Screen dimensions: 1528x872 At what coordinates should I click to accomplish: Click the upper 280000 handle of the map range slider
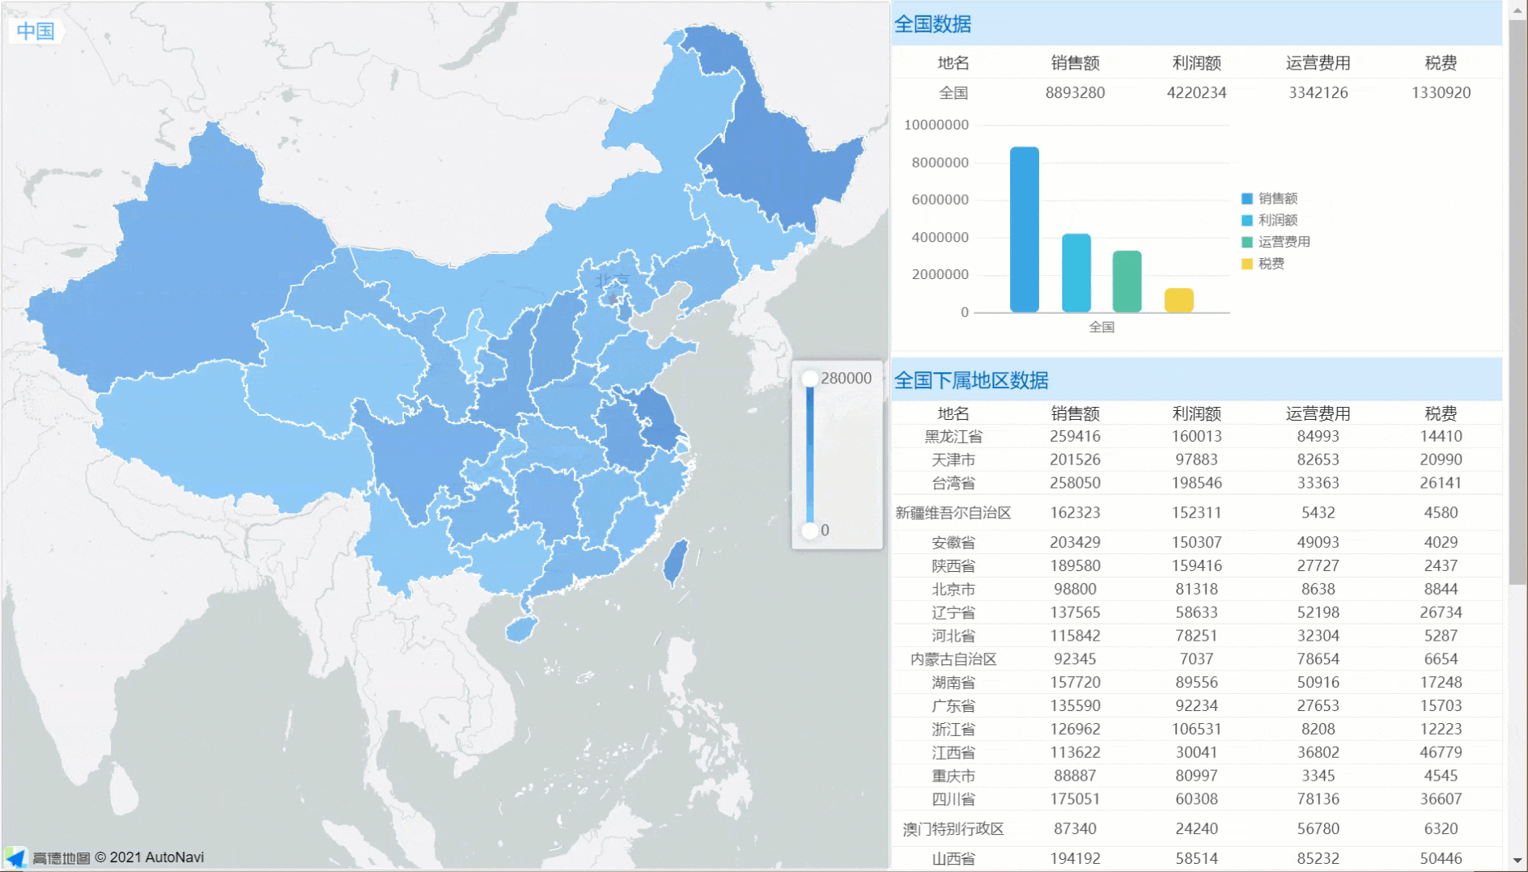click(x=809, y=379)
